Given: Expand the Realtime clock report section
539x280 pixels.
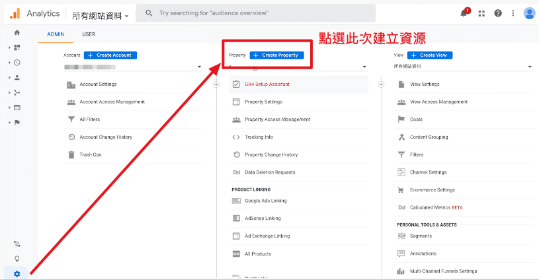Looking at the screenshot, I should 17,63.
